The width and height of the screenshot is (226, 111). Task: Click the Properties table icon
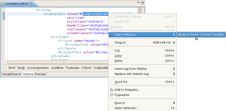[112, 95]
